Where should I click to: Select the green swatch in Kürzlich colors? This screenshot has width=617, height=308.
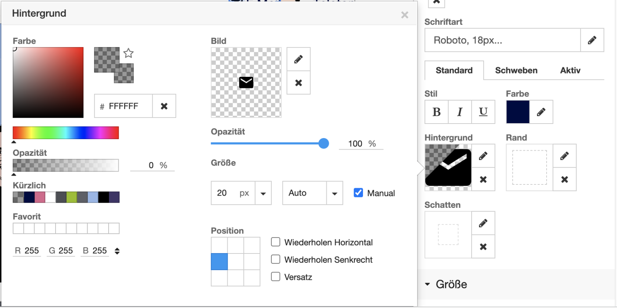pyautogui.click(x=72, y=197)
